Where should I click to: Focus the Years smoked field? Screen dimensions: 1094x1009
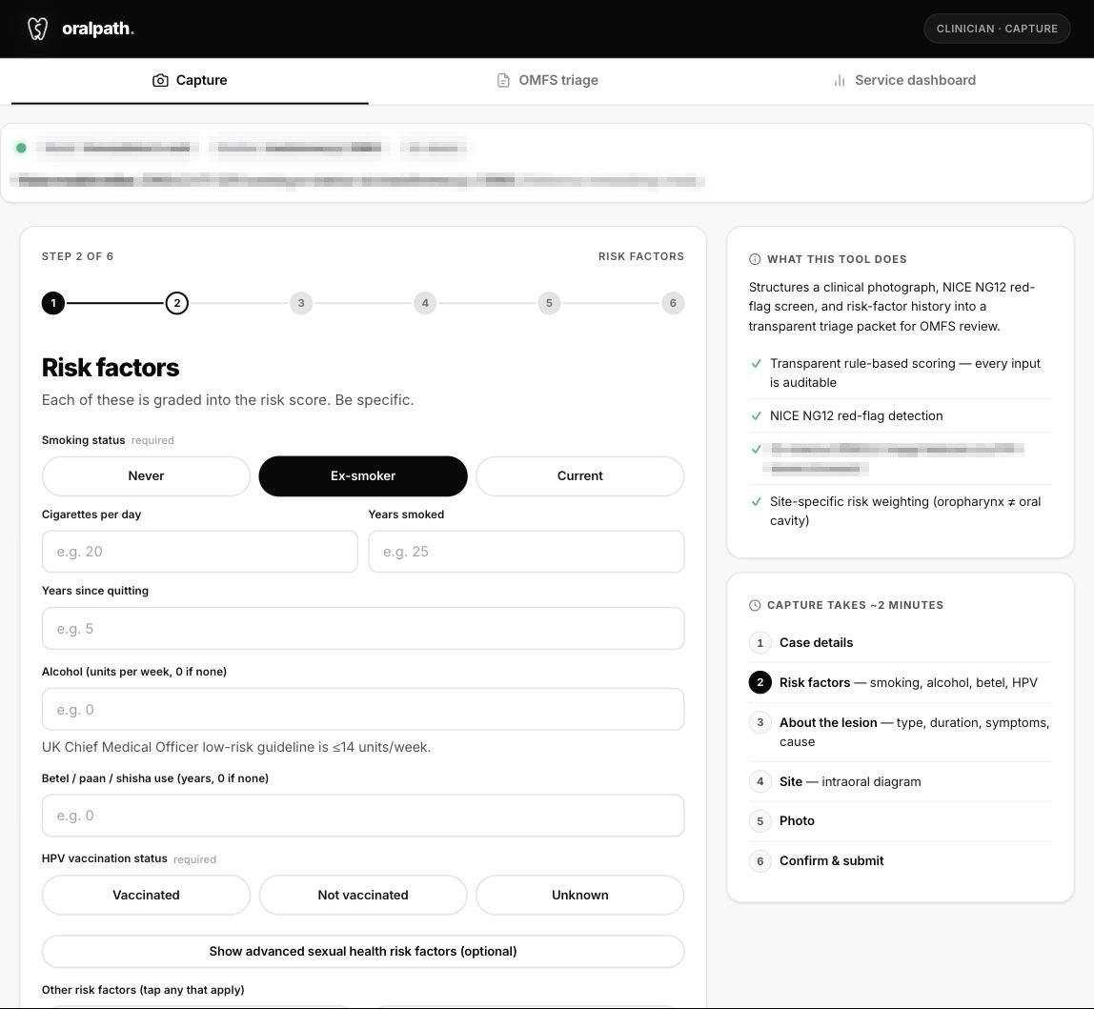coord(526,552)
